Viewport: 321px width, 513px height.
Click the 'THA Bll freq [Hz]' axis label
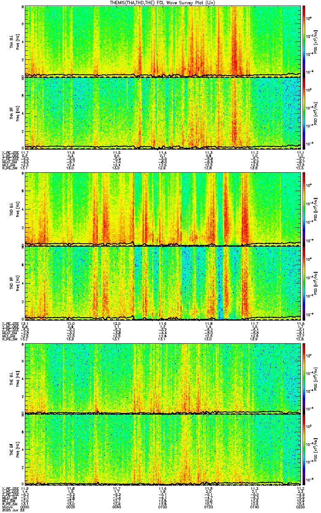15,113
